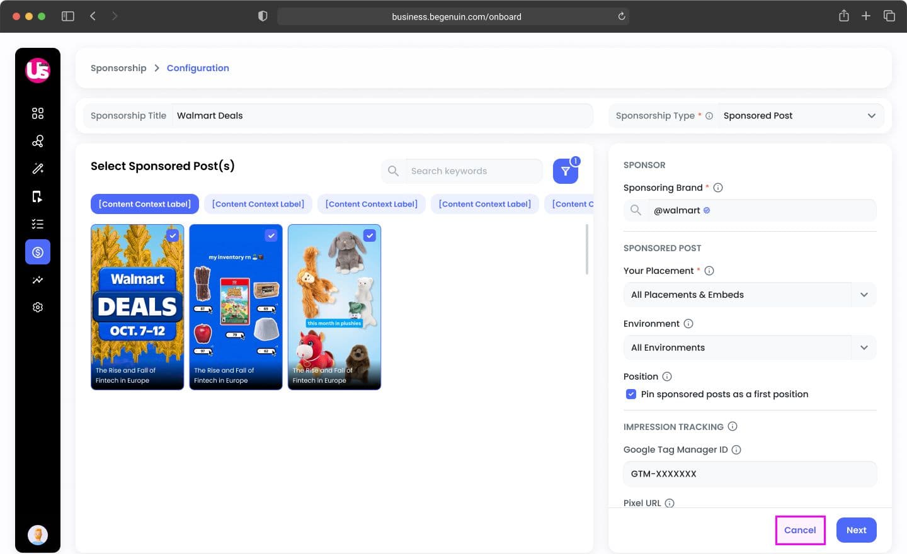Screen dimensions: 907x554
Task: Open the Sponsorship dollar icon in sidebar
Action: tap(38, 252)
